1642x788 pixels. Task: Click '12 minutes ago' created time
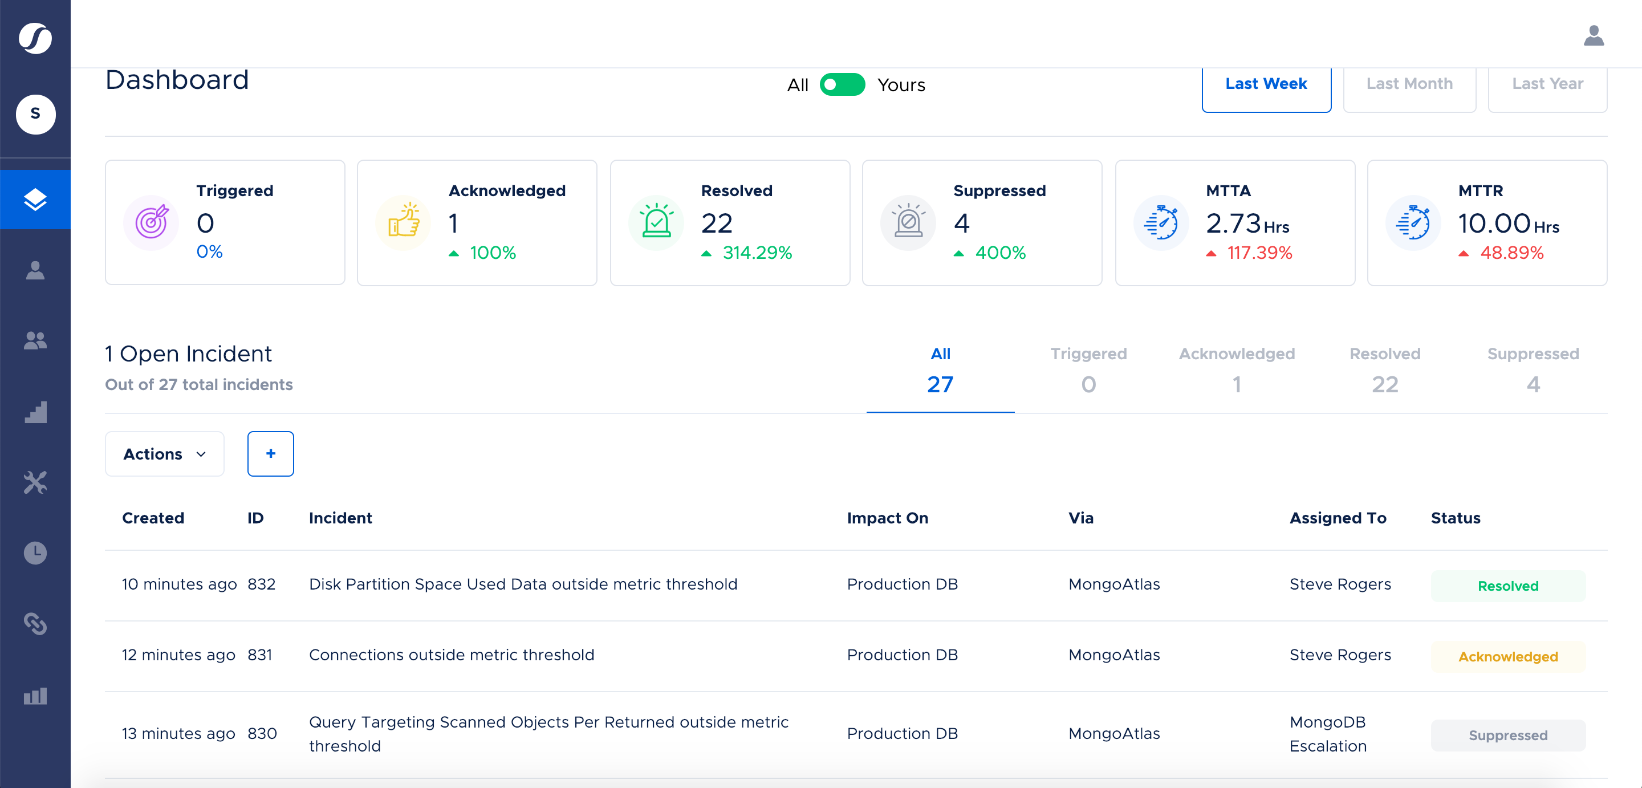(x=178, y=655)
